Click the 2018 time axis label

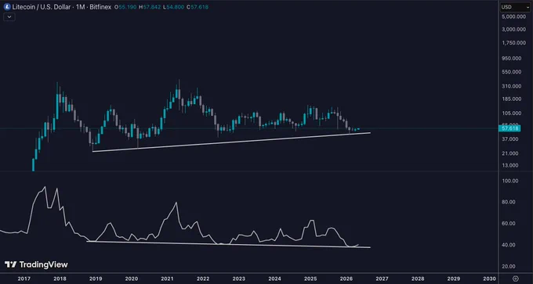[x=60, y=279]
